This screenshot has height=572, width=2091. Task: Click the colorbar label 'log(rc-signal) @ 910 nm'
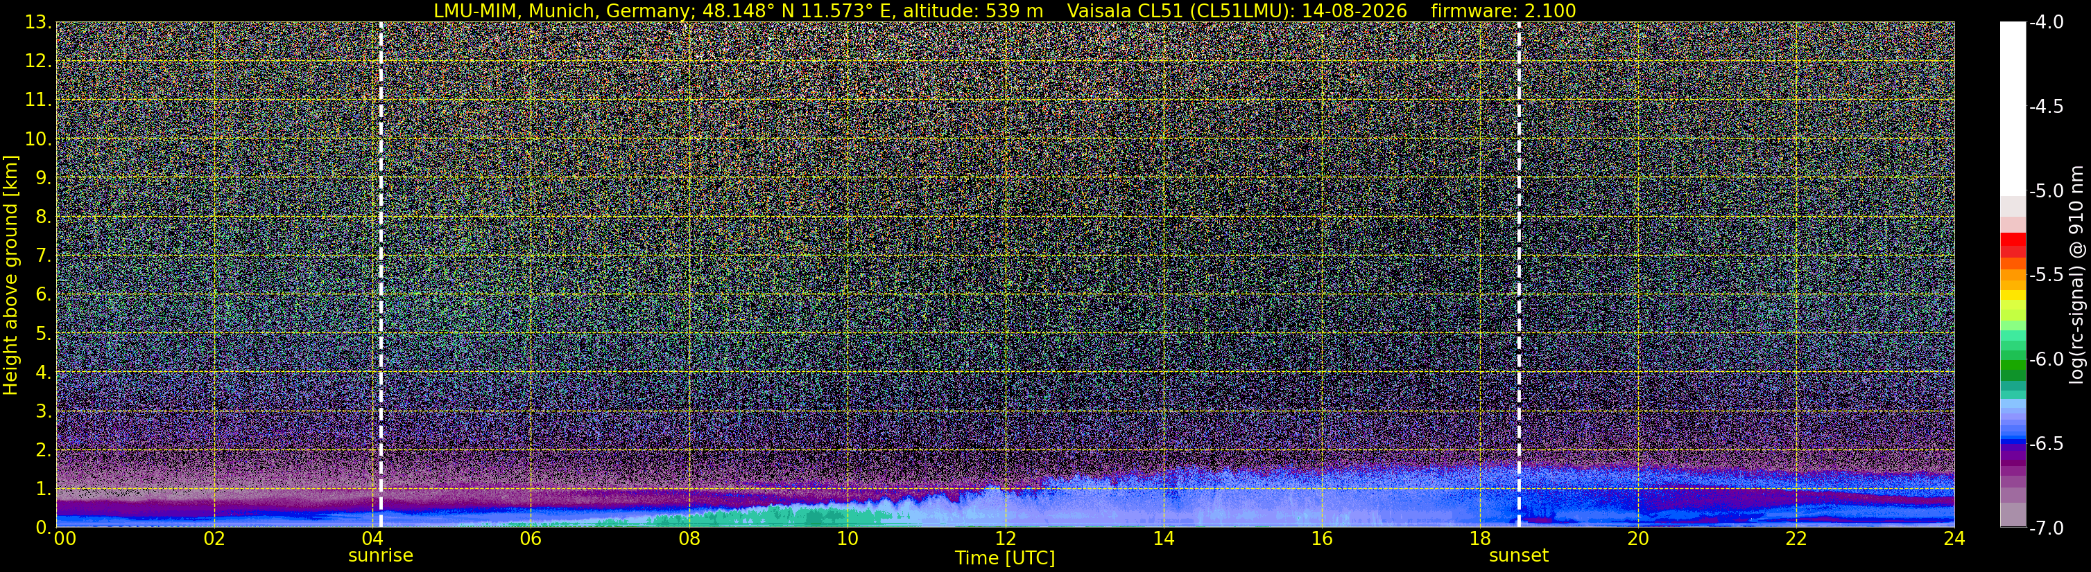tap(2077, 275)
